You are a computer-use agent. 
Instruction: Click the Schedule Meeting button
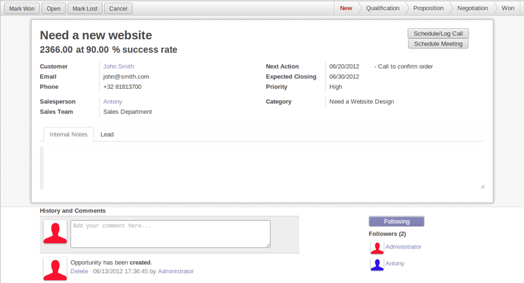point(438,44)
